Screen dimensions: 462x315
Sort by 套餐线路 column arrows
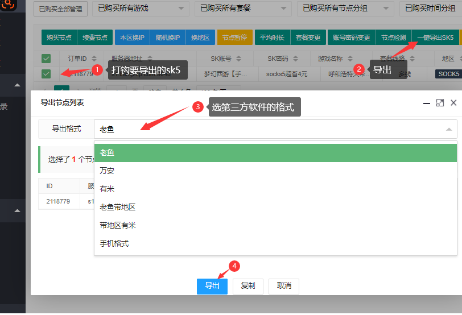[x=412, y=59]
